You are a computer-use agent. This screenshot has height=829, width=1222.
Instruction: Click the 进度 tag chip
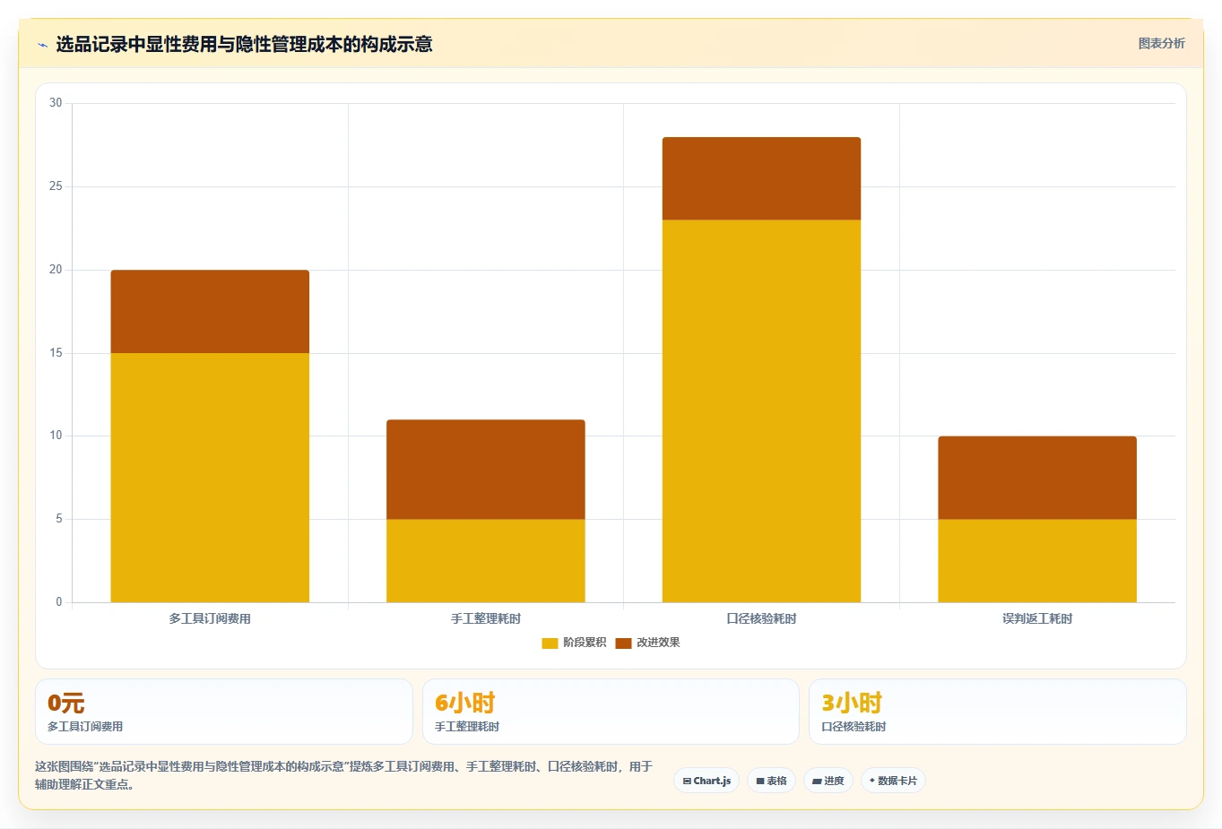[828, 781]
